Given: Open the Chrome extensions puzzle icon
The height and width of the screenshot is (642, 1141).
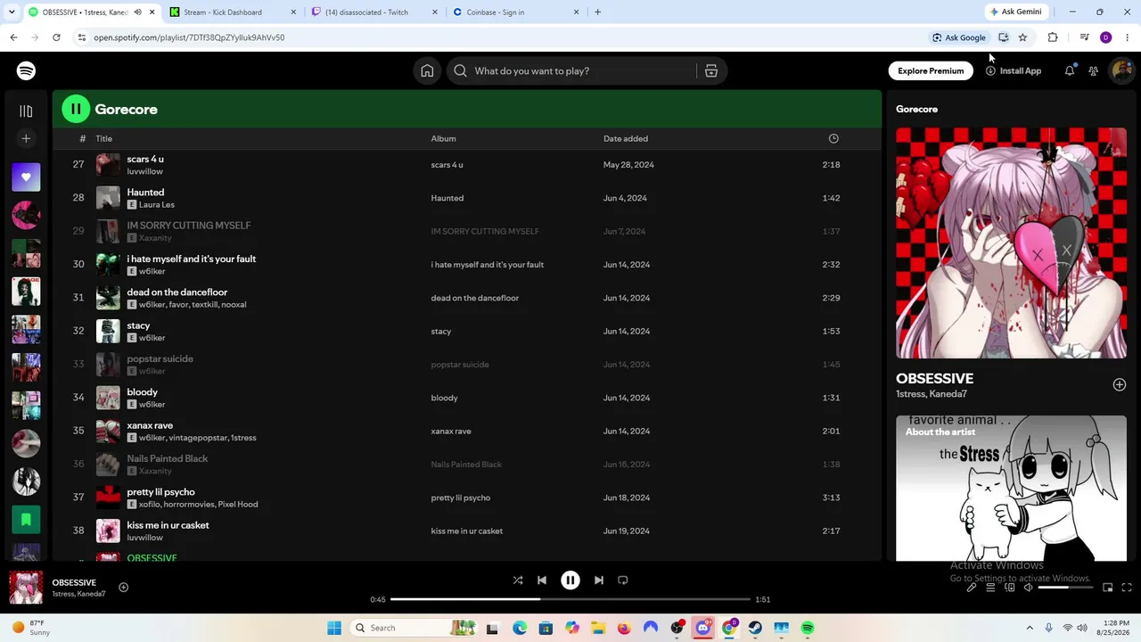Looking at the screenshot, I should [1053, 37].
